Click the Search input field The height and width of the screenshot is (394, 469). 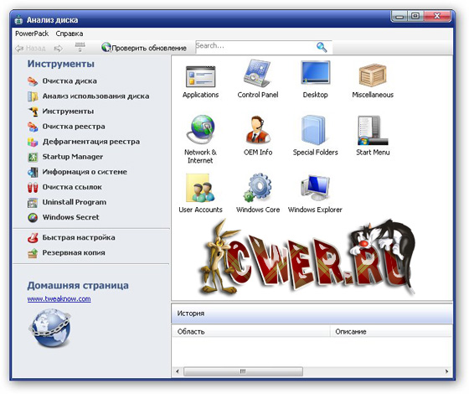click(255, 47)
